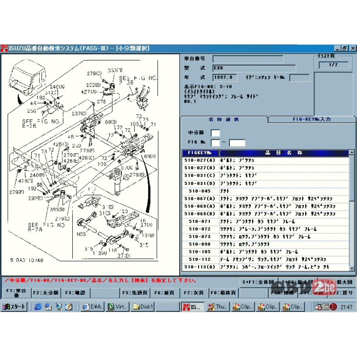Screen dimensions: 357x357
Task: Click the parts list scroll down arrow
Action: pyautogui.click(x=352, y=268)
